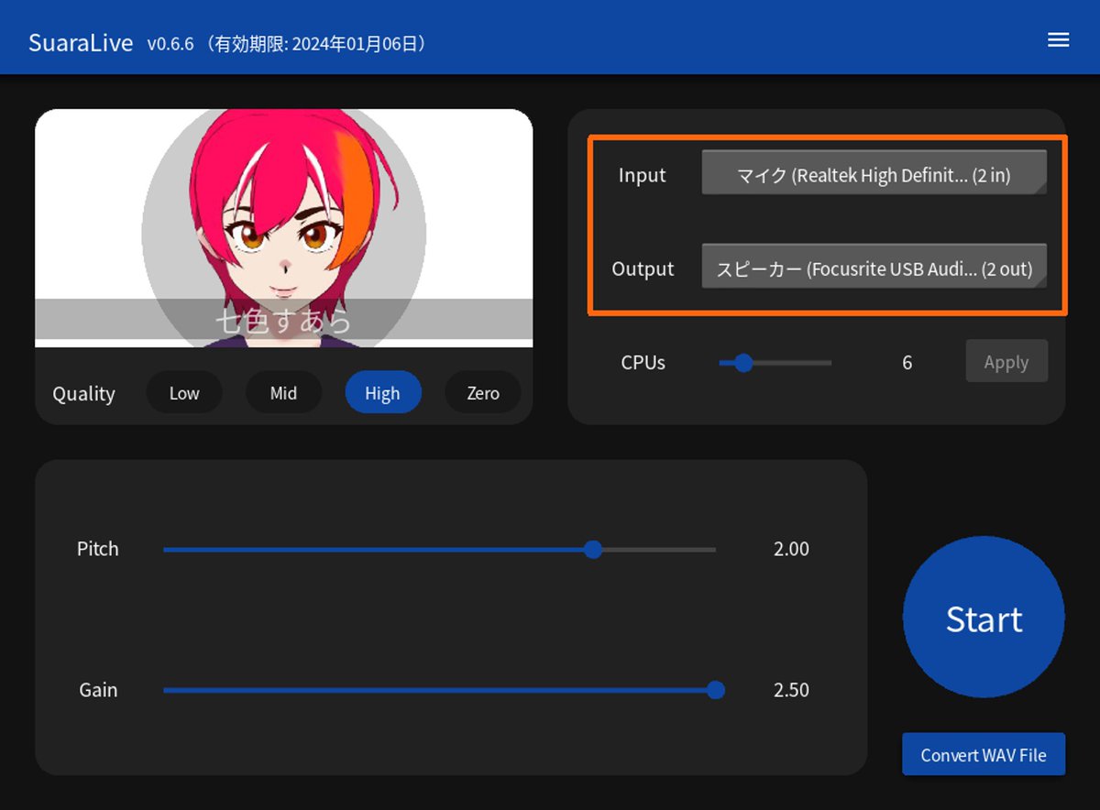The image size is (1100, 810).
Task: Open the hamburger menu
Action: click(1058, 40)
